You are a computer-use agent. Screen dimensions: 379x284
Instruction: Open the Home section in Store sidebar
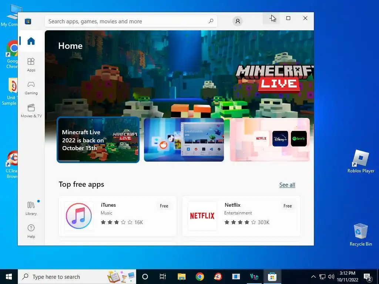pos(31,41)
